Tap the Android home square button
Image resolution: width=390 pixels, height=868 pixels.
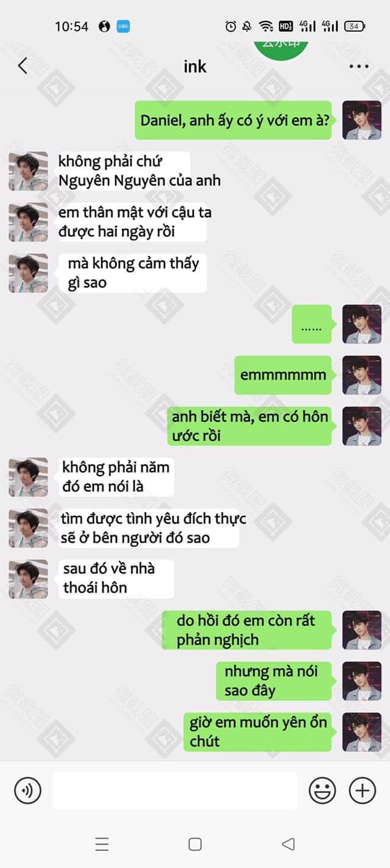[195, 844]
